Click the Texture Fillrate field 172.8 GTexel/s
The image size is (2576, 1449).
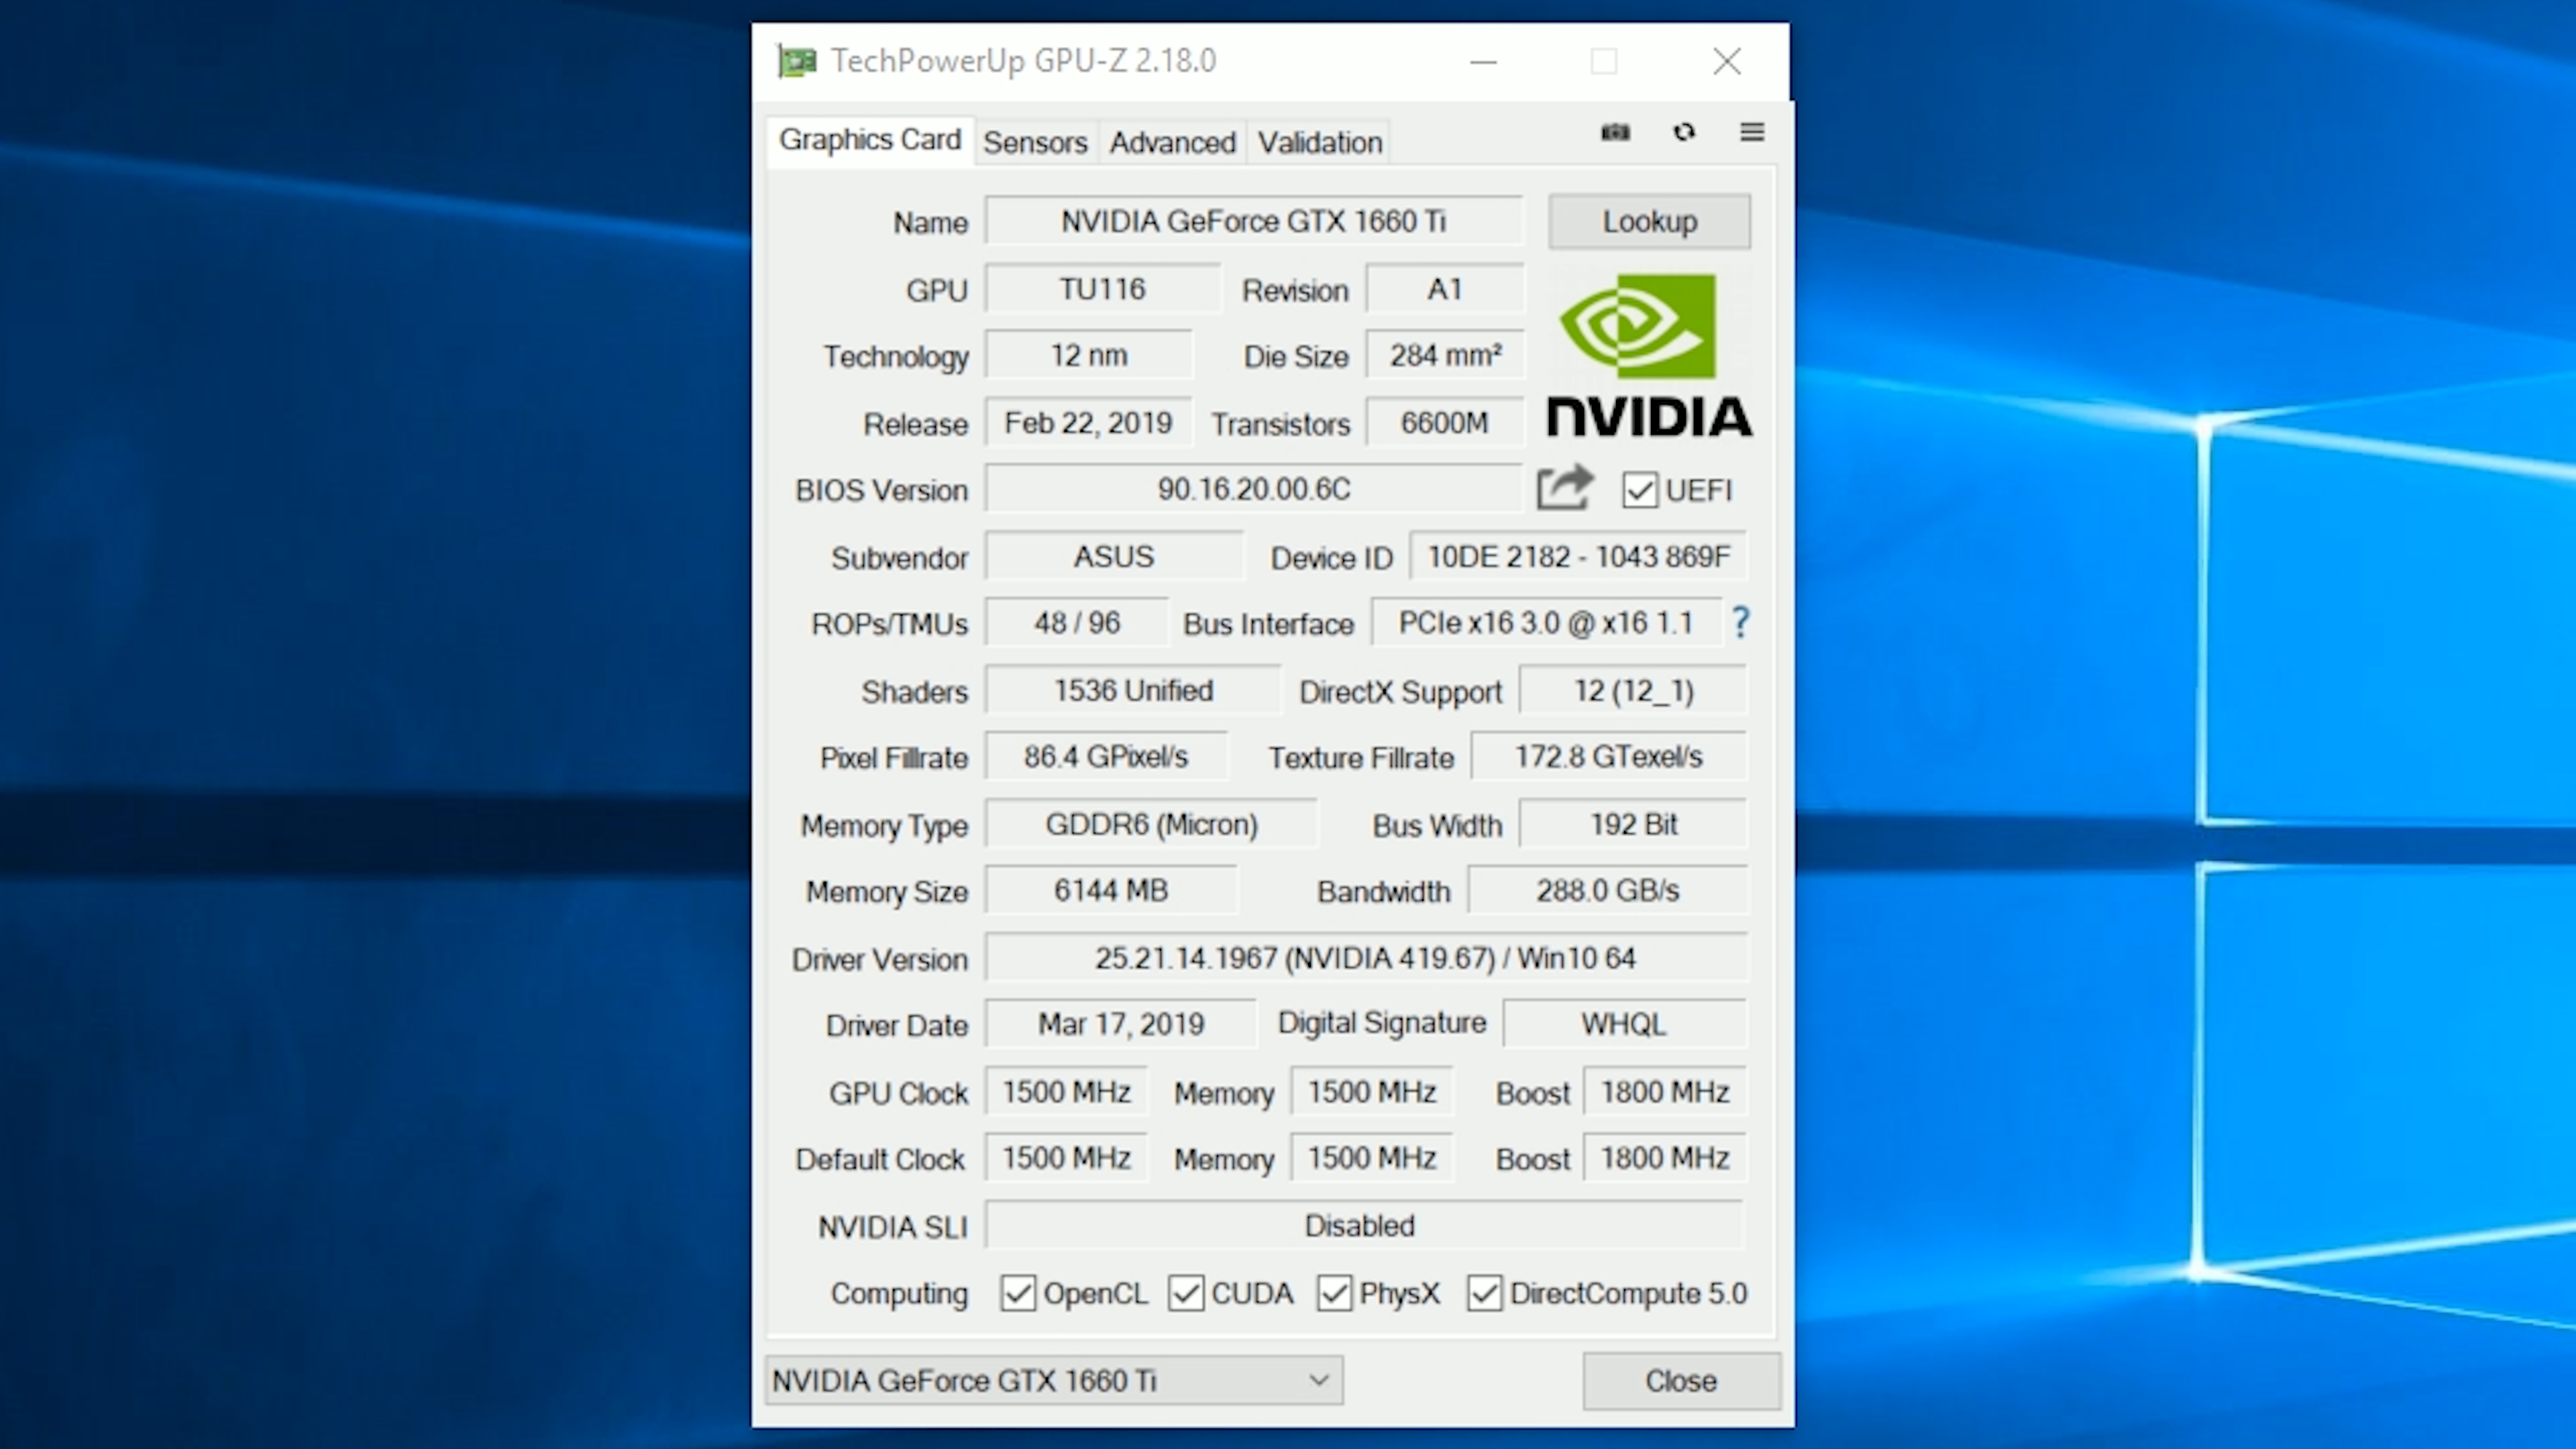[1609, 757]
